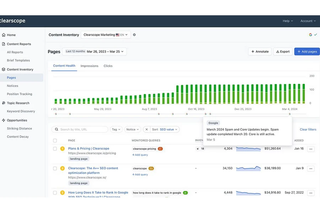Open the Notice filter dropdown
The image size is (320, 213).
133,130
